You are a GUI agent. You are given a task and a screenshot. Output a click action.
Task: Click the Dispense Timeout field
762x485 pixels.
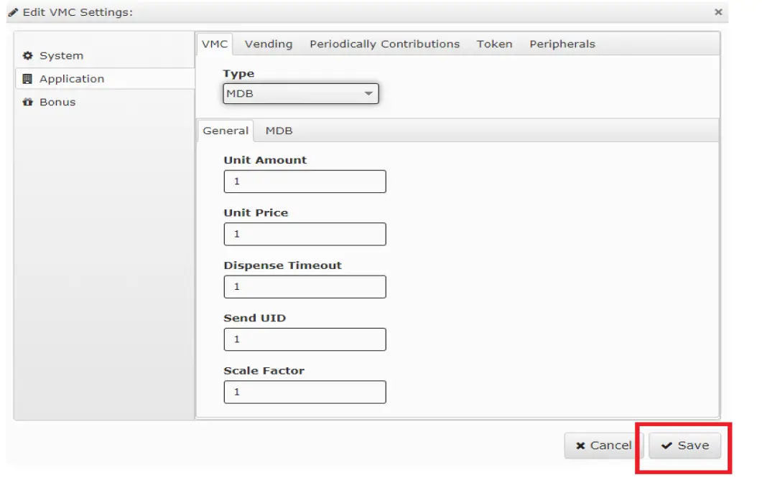point(305,286)
